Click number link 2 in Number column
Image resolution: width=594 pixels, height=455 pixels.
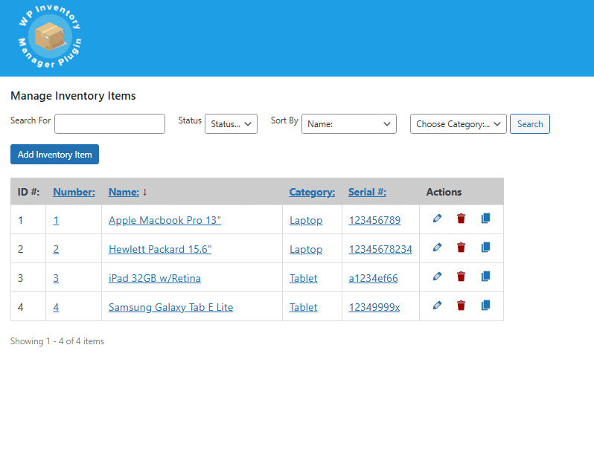coord(56,249)
